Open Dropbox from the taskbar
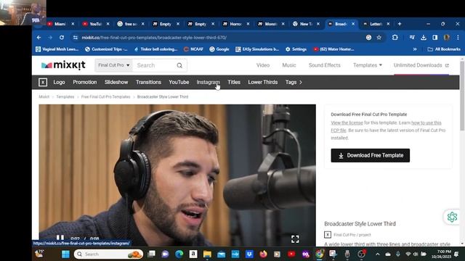The width and height of the screenshot is (465, 261). pos(249,254)
